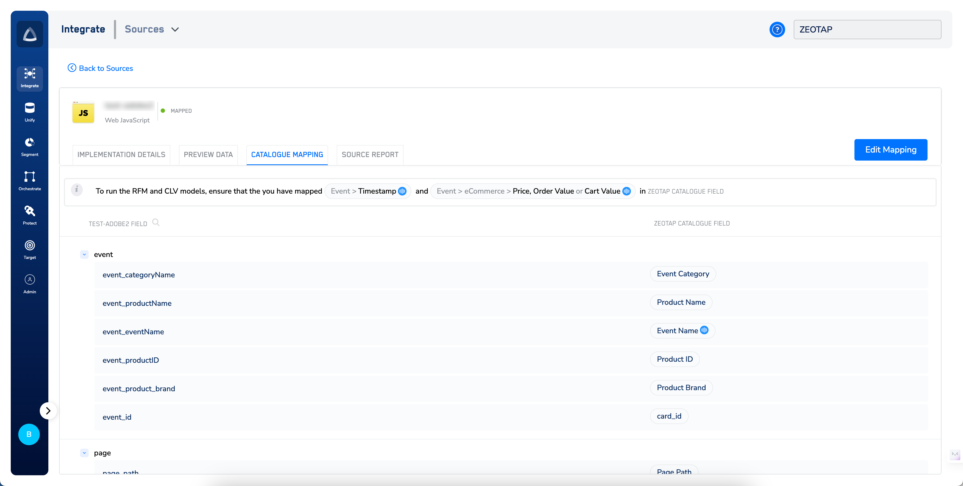Click the help question mark icon
Image resolution: width=963 pixels, height=486 pixels.
coord(777,30)
